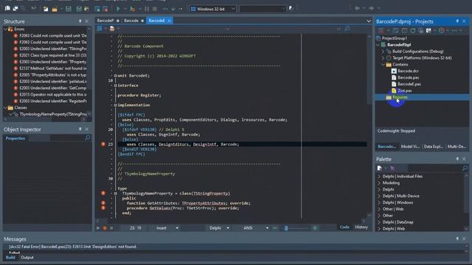Switch to the BarcodeP editor tab

coord(105,21)
